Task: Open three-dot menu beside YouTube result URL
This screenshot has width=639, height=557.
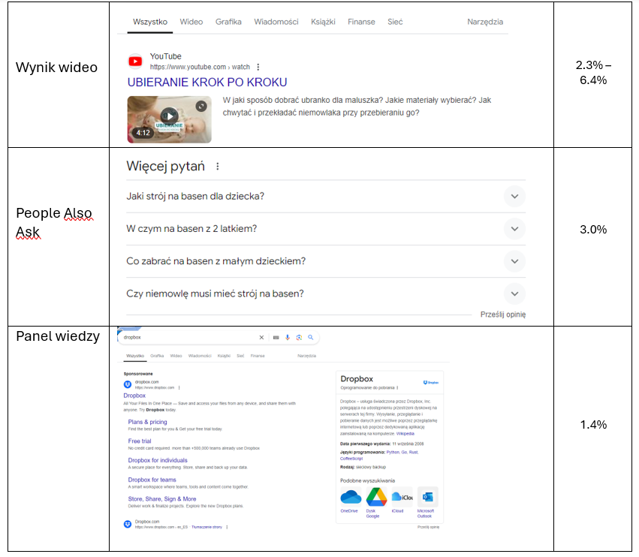Action: click(258, 67)
